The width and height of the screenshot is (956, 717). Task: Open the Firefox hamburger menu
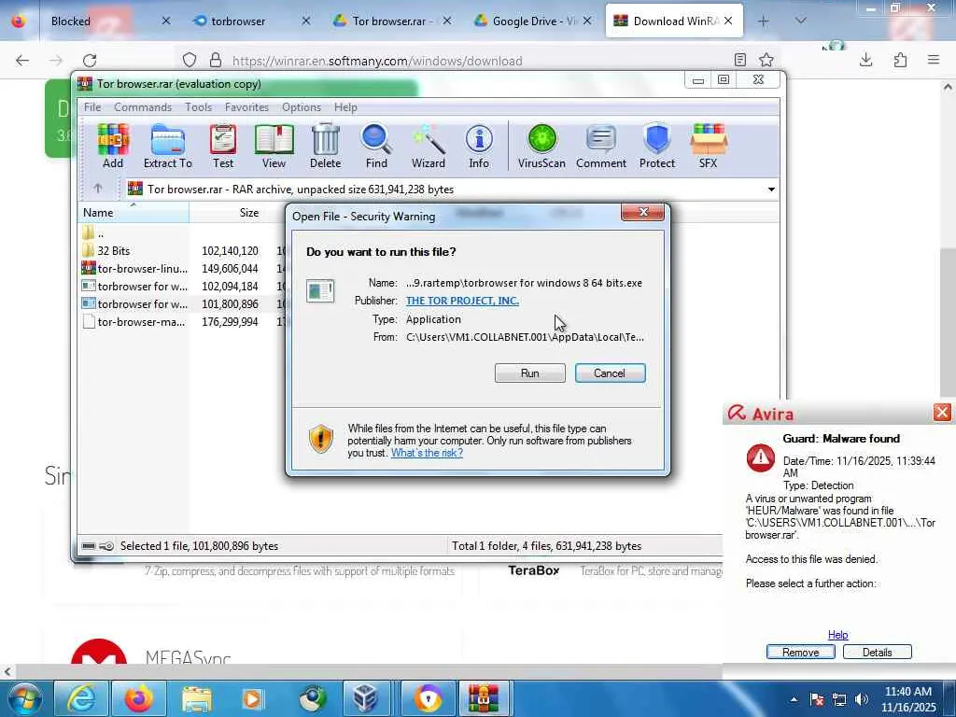(x=934, y=60)
